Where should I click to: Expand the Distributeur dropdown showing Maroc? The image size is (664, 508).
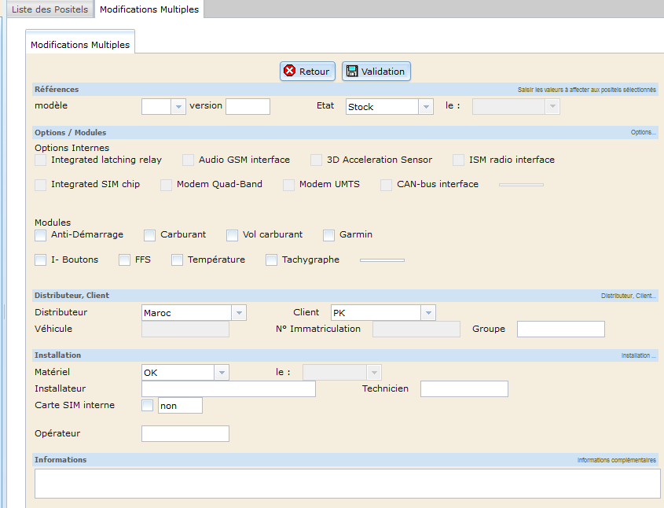(x=239, y=313)
